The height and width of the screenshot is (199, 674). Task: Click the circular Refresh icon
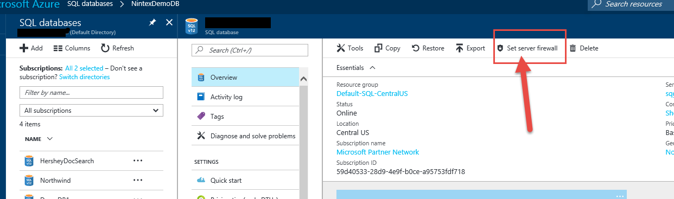(105, 48)
